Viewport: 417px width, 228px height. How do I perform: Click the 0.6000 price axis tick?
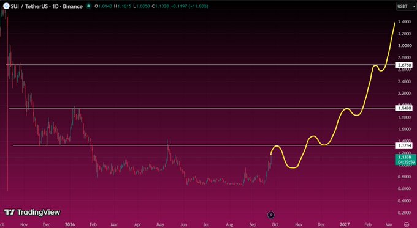pos(404,189)
